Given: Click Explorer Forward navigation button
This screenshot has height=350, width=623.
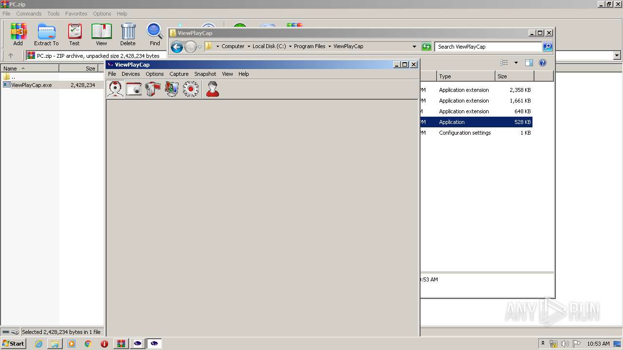Looking at the screenshot, I should (x=190, y=47).
